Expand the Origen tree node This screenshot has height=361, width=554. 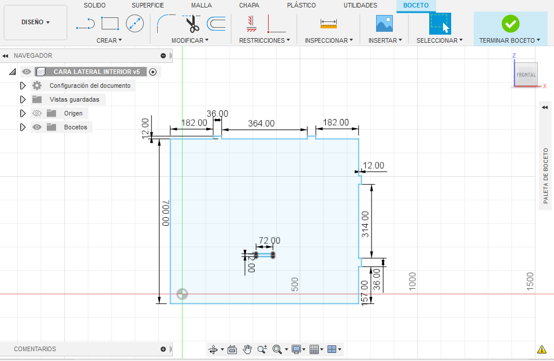23,113
